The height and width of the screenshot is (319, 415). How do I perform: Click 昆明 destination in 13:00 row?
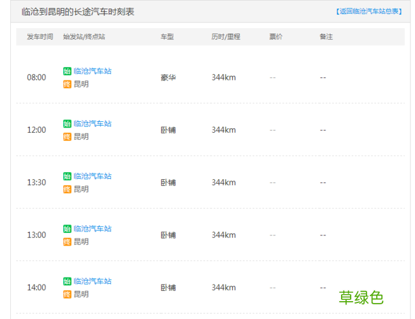coord(81,242)
